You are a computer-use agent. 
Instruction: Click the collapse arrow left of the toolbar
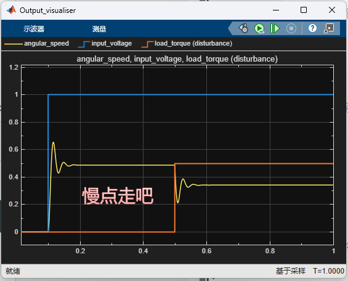[230, 28]
